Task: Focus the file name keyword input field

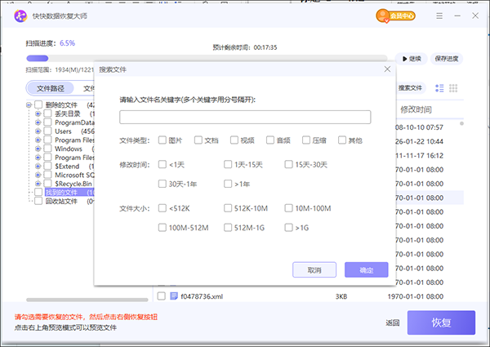Action: (245, 117)
